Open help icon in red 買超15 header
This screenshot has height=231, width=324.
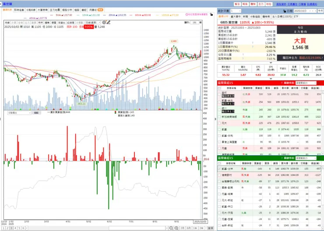click(282, 83)
